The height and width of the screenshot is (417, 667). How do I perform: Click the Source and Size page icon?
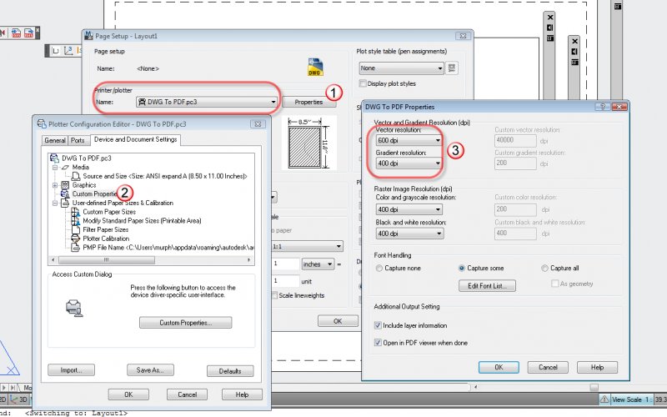click(x=76, y=176)
